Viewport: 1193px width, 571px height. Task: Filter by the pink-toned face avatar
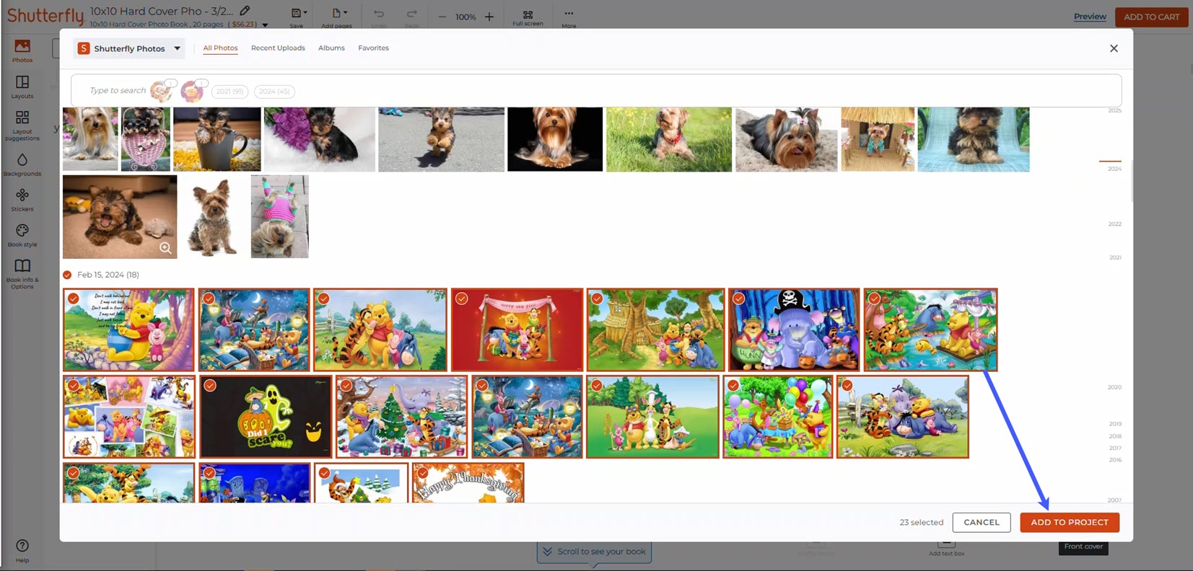pyautogui.click(x=192, y=91)
